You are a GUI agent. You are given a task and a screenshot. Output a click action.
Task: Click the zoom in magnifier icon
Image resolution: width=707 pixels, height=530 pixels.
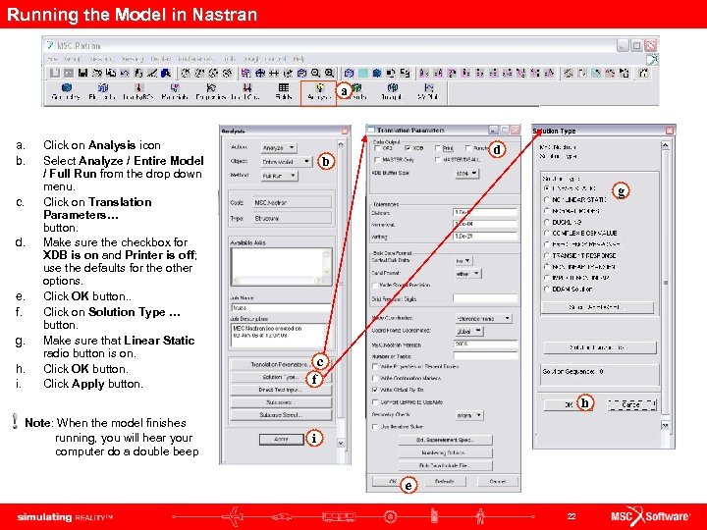coord(330,73)
